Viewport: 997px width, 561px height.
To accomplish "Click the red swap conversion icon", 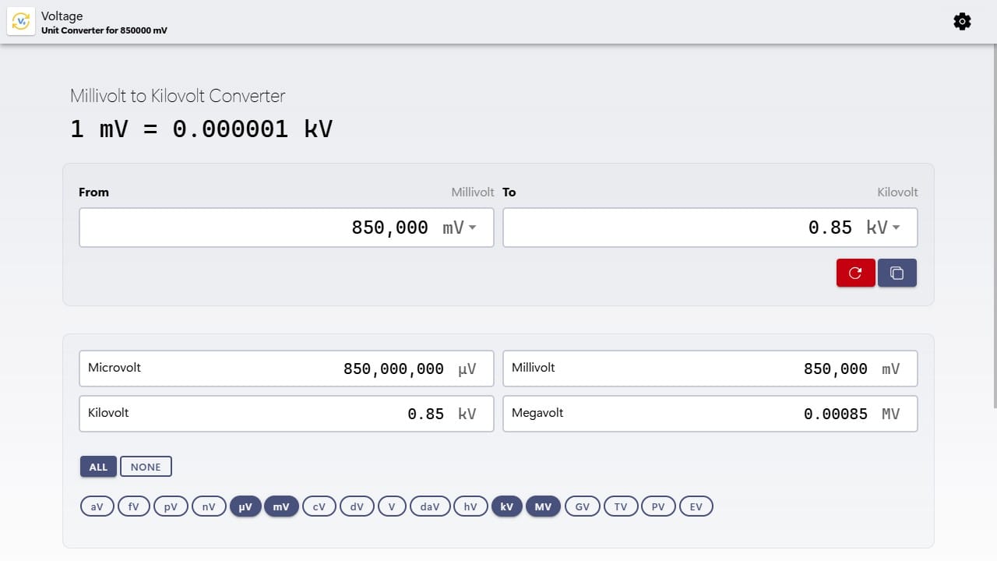I will tap(855, 273).
